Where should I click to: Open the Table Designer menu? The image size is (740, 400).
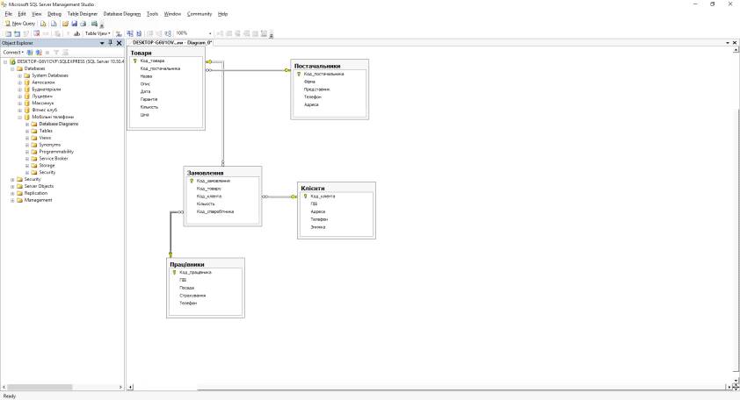[83, 14]
